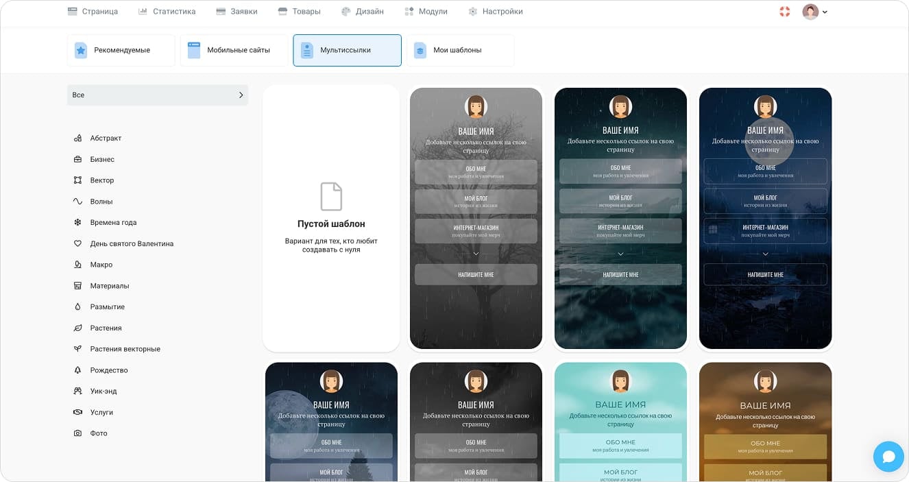This screenshot has width=909, height=482.
Task: Click the lifebuoy help icon
Action: click(x=785, y=12)
